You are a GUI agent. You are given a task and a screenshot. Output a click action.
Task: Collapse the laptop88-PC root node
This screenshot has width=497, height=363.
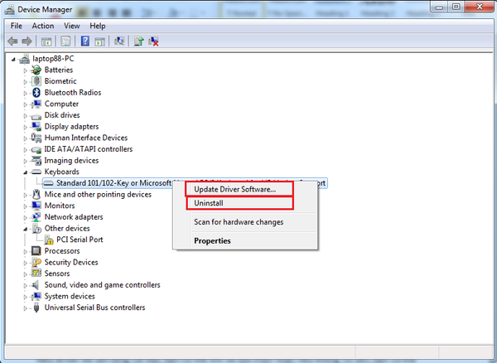click(13, 60)
